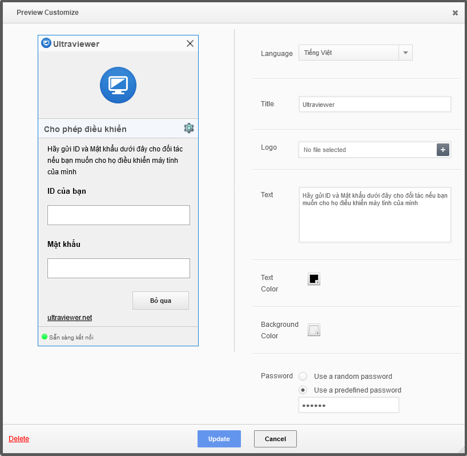
Task: Click the Password label
Action: point(277,376)
